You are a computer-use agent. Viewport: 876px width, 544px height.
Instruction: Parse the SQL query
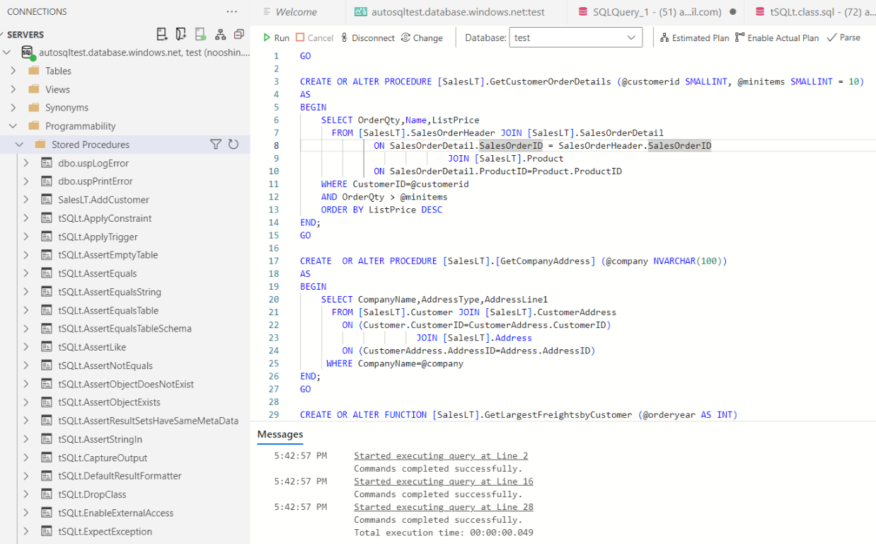(x=843, y=38)
